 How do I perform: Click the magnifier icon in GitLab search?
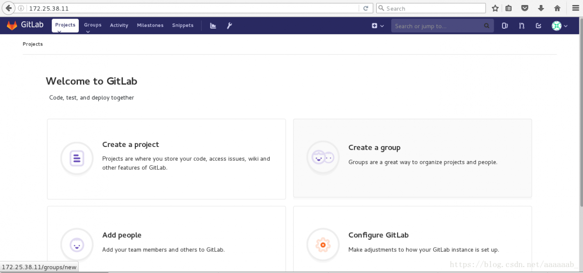486,26
